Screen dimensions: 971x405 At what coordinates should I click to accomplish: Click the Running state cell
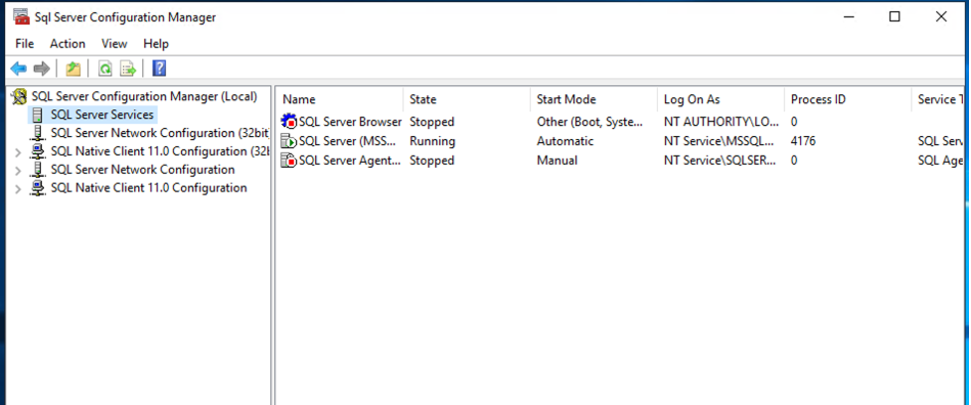[432, 141]
